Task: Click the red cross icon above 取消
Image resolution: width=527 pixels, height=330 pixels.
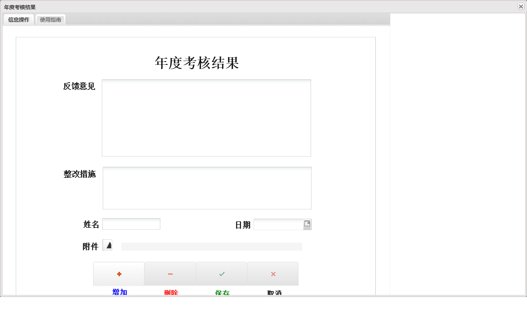Action: point(273,273)
